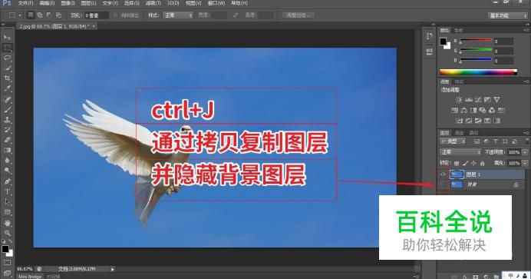Image resolution: width=531 pixels, height=279 pixels.
Task: Choose Add to selection mode
Action: pos(40,15)
